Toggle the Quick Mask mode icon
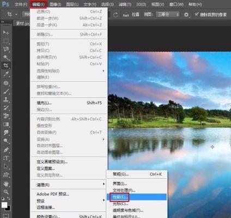 tap(6, 216)
